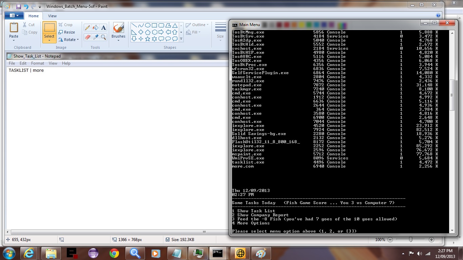Click the Resize button
Screen dimensions: 463x260
tap(67, 32)
